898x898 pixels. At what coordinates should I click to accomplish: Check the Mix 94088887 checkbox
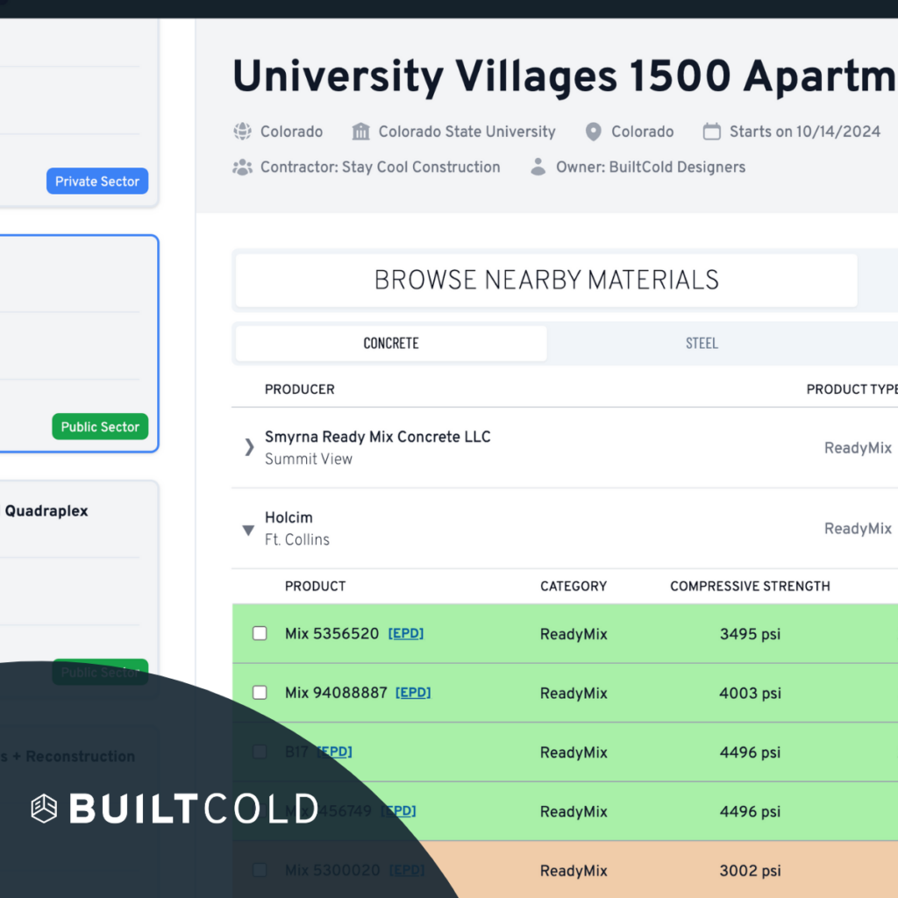coord(260,693)
